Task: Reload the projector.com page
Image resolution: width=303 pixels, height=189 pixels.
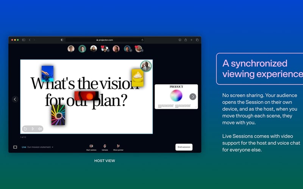Action: click(x=142, y=40)
